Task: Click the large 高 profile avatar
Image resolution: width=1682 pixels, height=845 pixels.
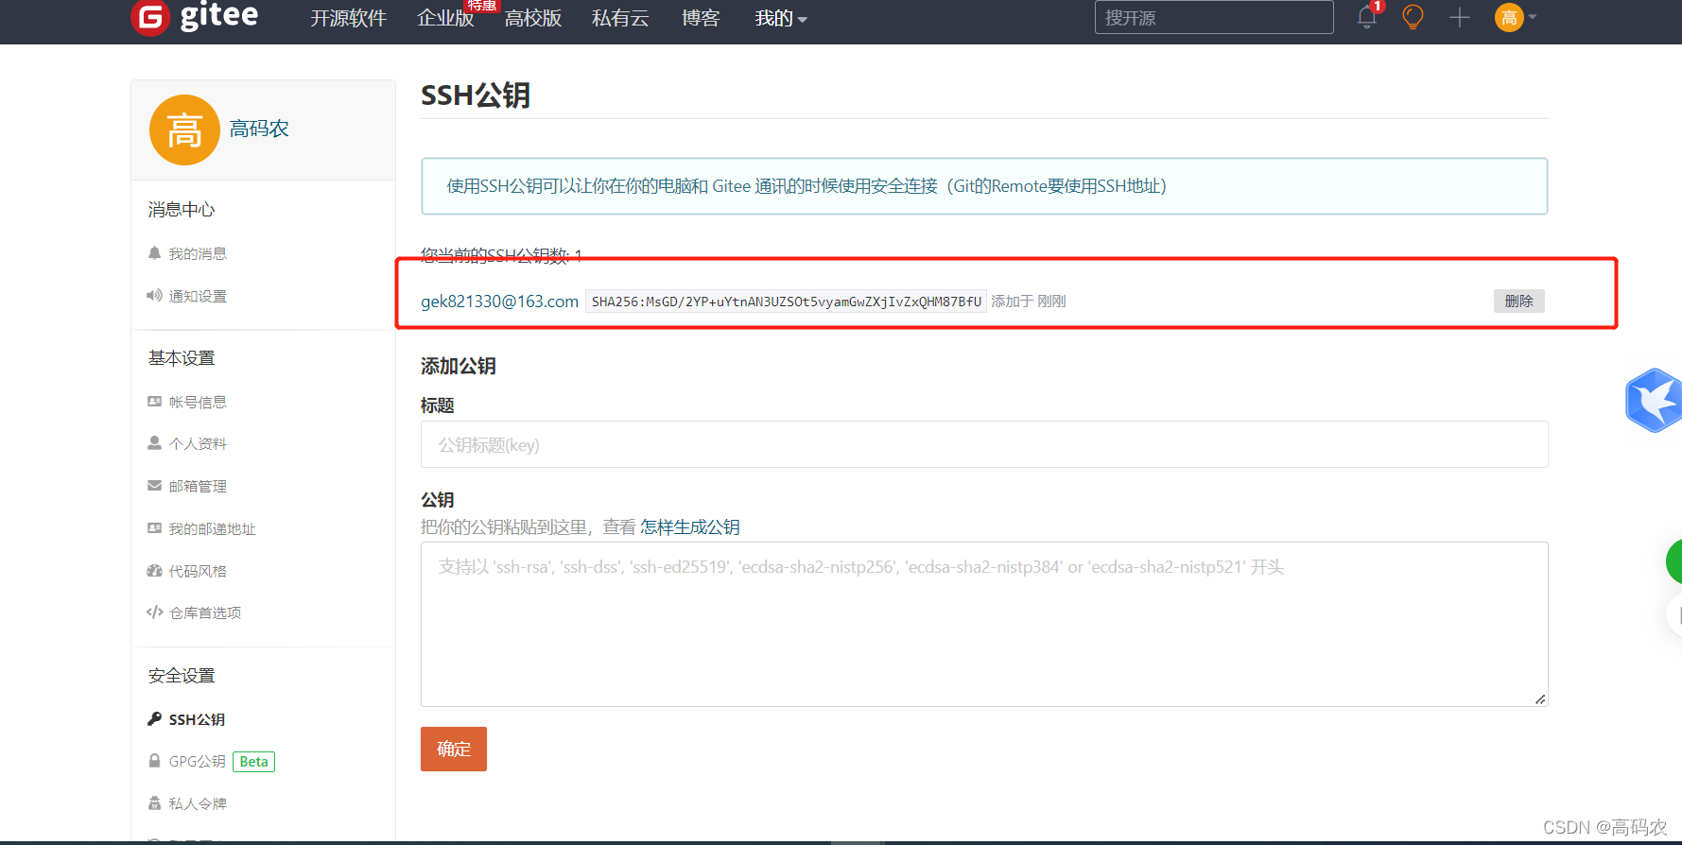Action: 184,129
